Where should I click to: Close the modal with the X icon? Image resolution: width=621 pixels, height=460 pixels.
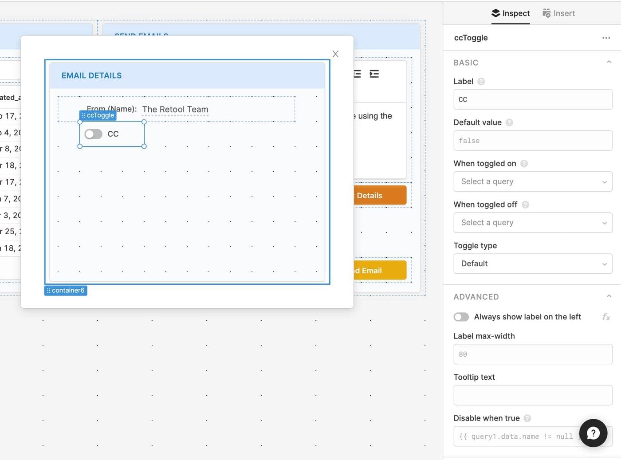coord(335,54)
